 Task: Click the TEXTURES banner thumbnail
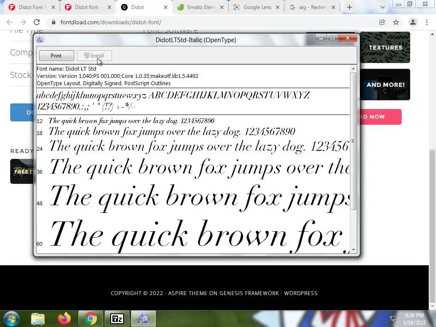[385, 47]
